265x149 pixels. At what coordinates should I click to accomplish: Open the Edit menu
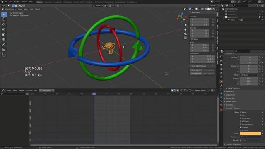tap(11, 2)
